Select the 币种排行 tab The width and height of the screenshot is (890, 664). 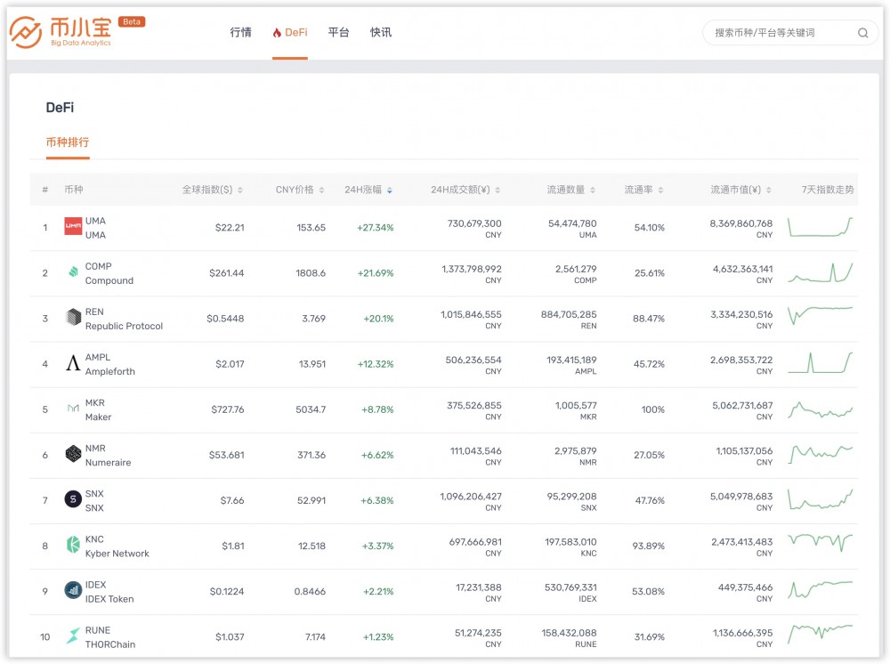click(x=68, y=142)
